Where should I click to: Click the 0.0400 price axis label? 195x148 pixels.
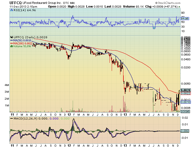[186, 59]
